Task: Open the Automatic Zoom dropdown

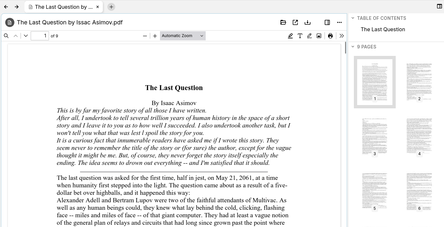Action: 182,36
